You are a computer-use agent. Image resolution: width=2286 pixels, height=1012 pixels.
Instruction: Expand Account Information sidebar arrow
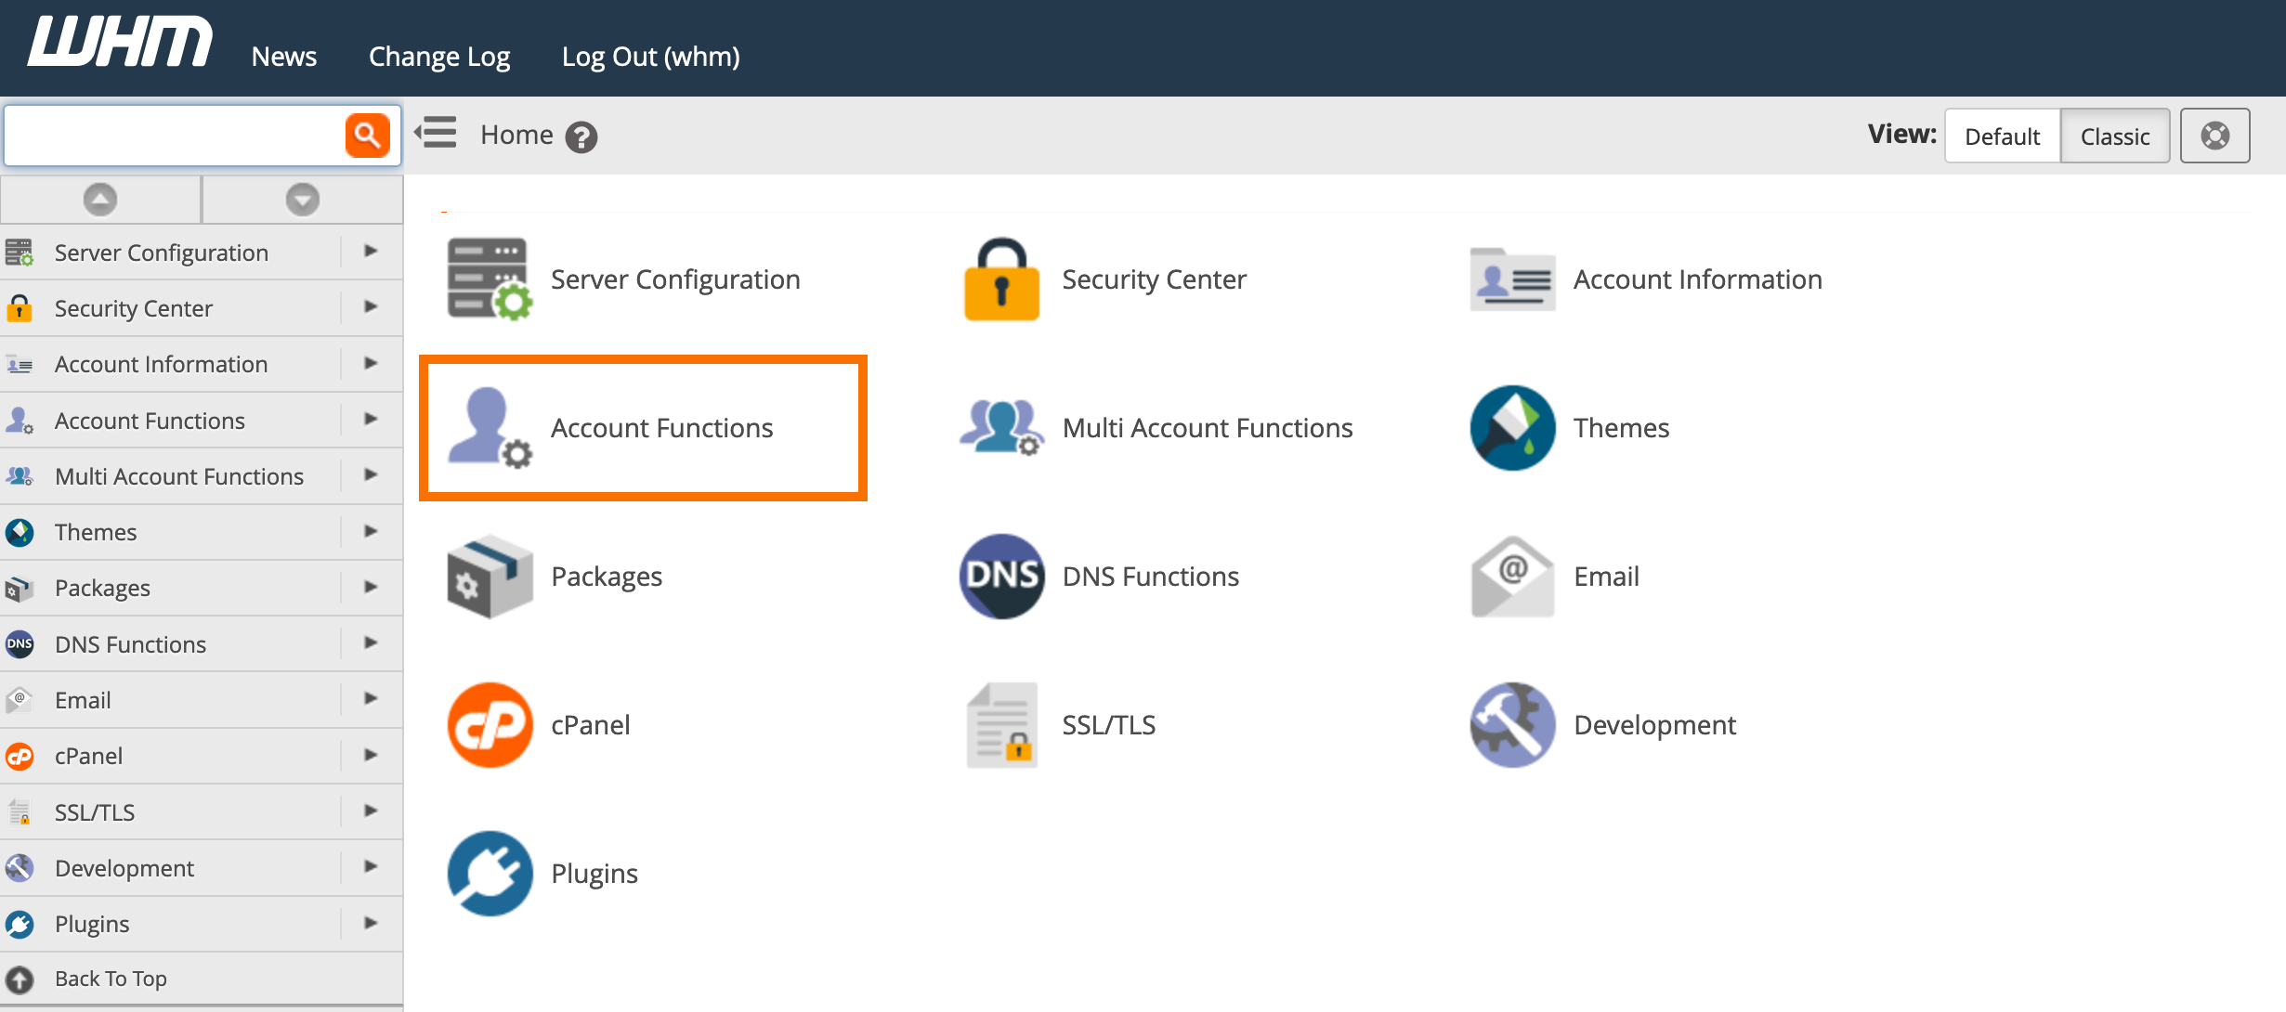pyautogui.click(x=372, y=363)
